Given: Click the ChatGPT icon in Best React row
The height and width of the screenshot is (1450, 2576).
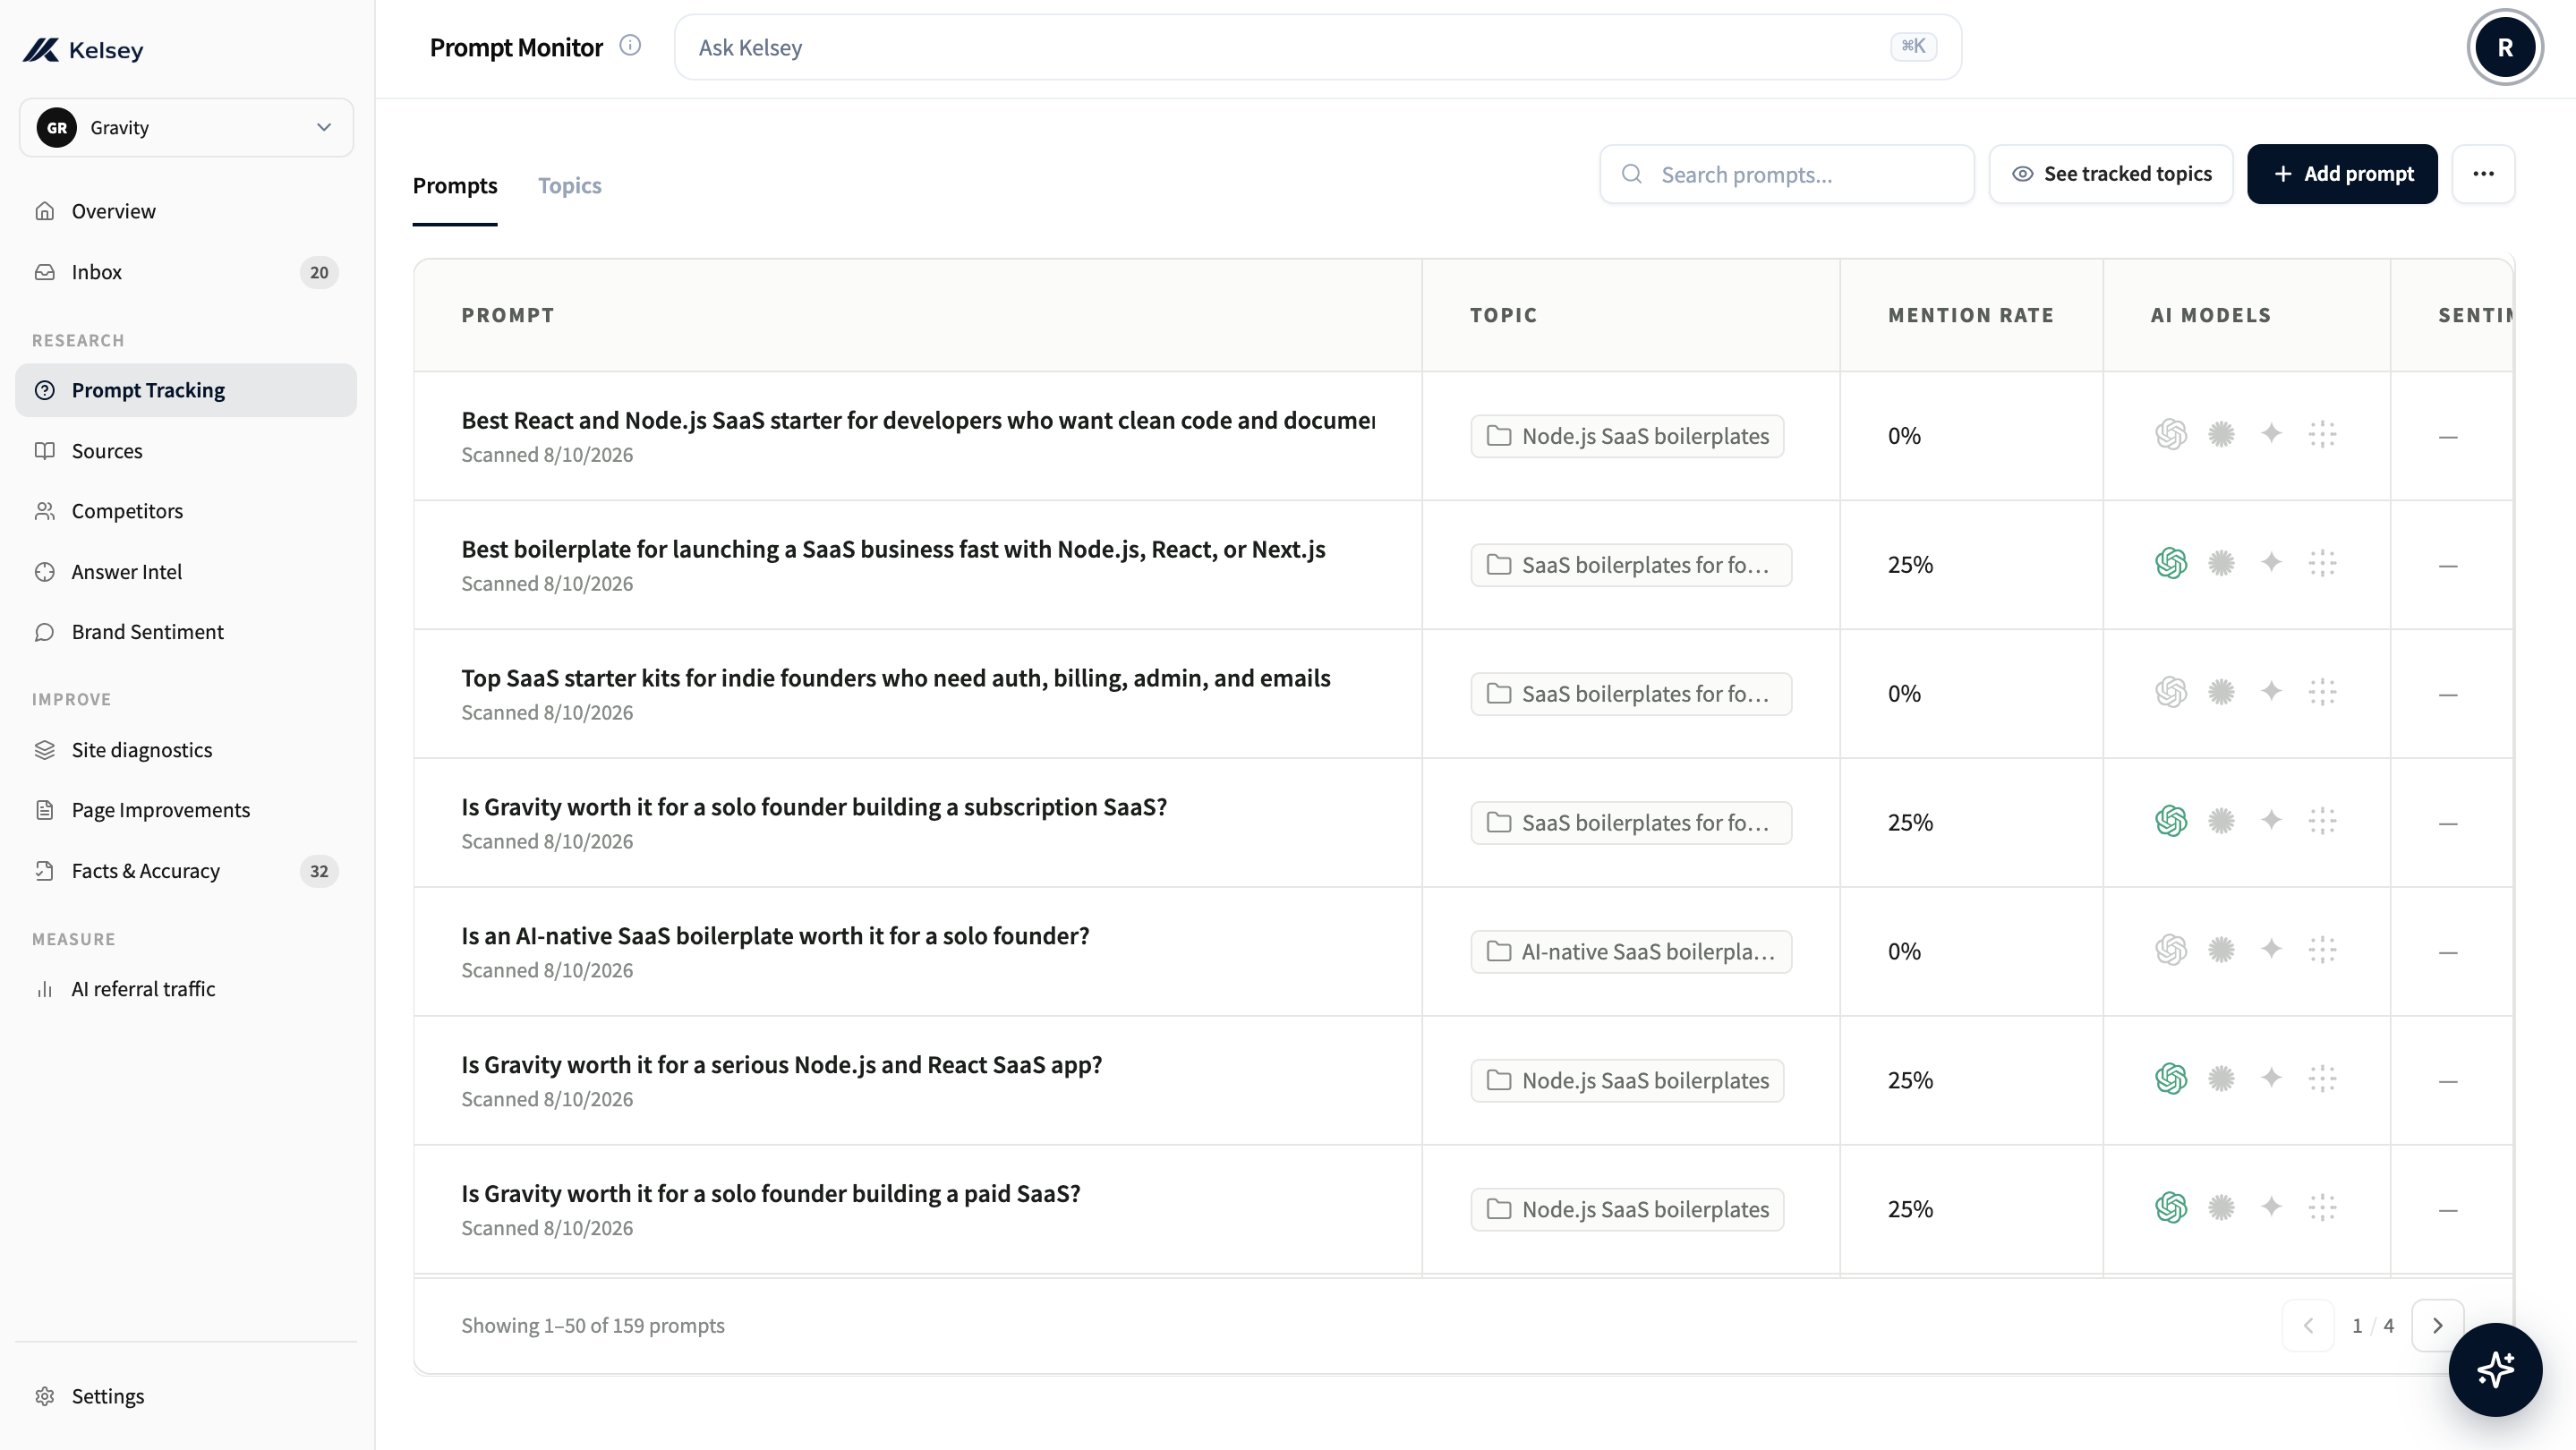Looking at the screenshot, I should click(2171, 435).
